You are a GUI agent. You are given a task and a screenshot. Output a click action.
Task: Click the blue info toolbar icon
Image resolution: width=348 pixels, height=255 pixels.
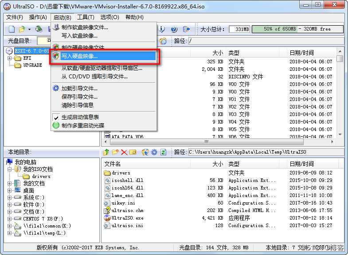[162, 29]
